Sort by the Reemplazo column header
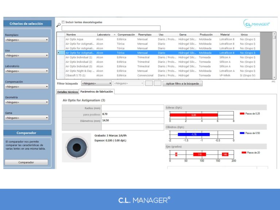280x210 pixels. click(x=145, y=35)
